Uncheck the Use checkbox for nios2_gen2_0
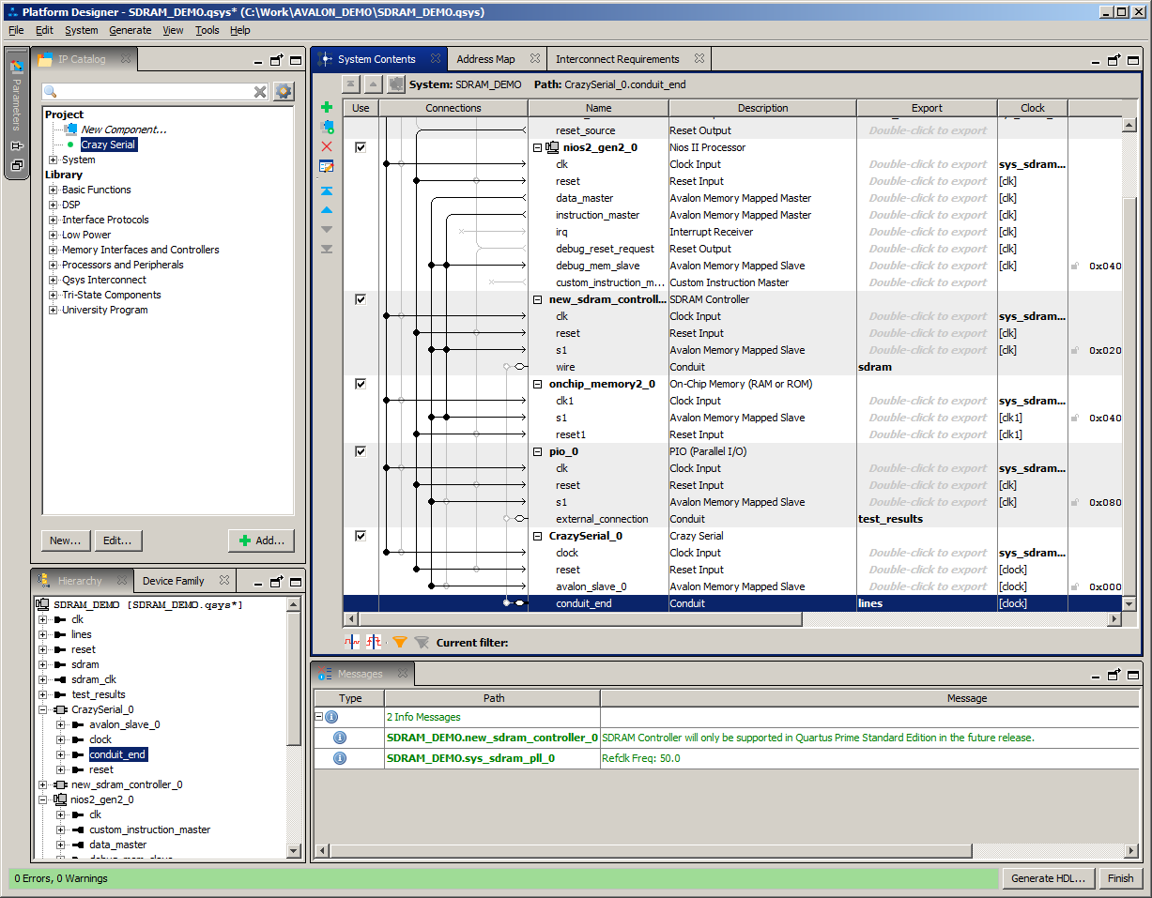Image resolution: width=1152 pixels, height=898 pixels. (x=361, y=147)
